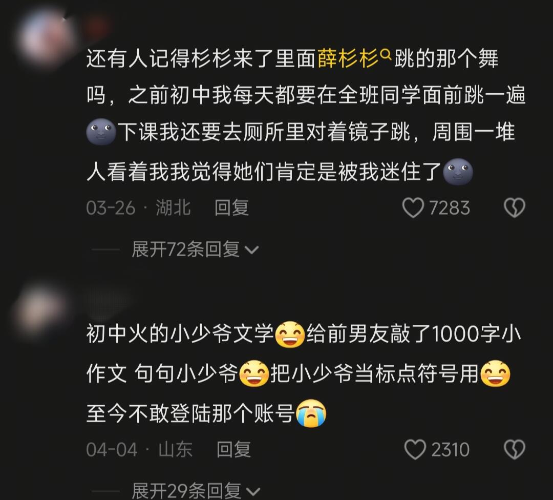Tap the 7283 like count
The image size is (553, 500).
click(x=450, y=208)
